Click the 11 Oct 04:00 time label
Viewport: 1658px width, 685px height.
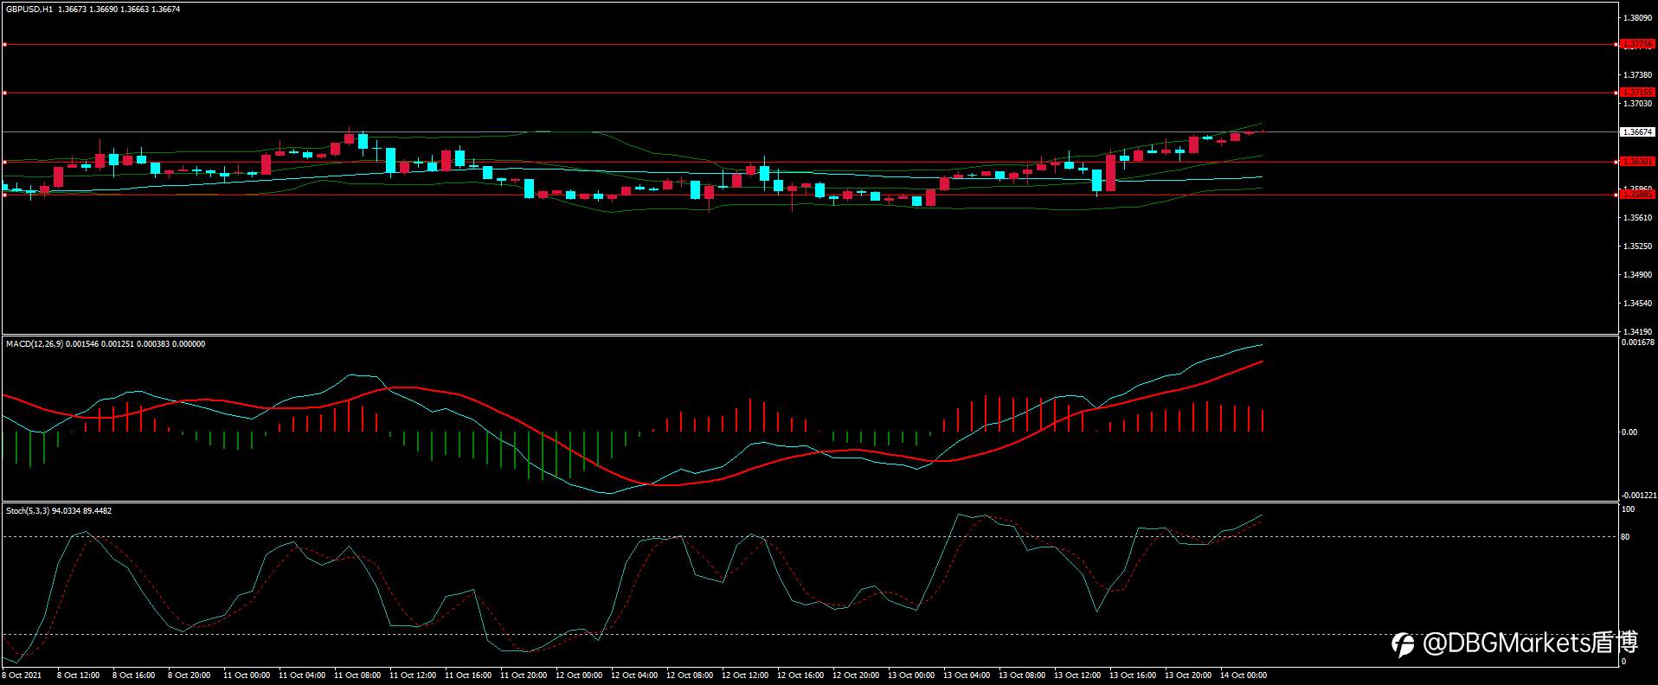pos(301,675)
